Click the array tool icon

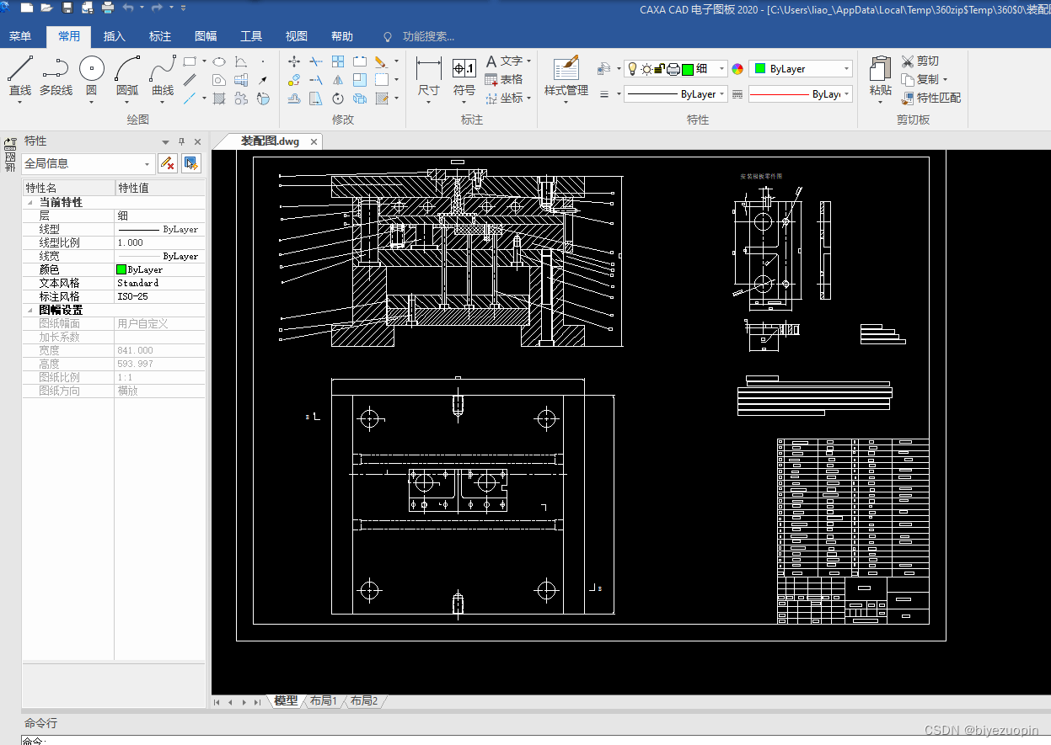(338, 61)
